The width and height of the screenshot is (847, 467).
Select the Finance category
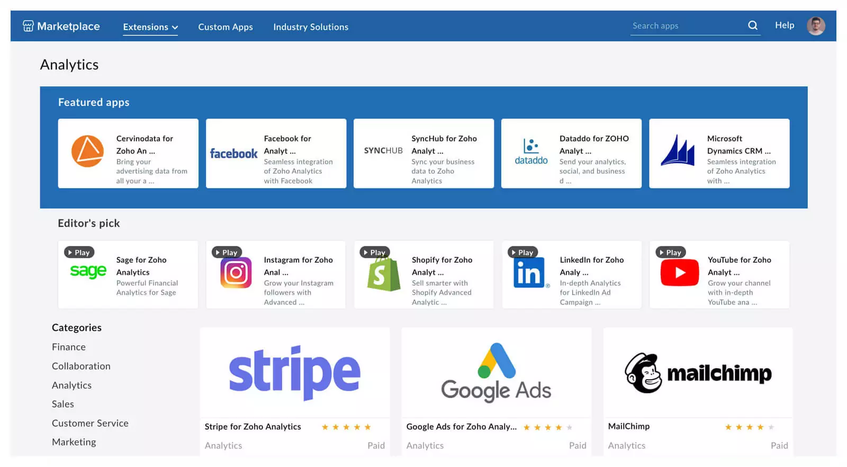[x=69, y=347]
